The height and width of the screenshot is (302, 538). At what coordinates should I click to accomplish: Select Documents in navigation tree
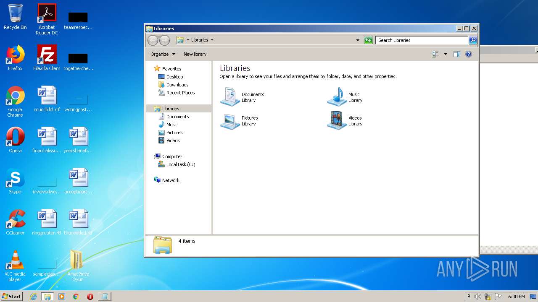click(x=174, y=117)
